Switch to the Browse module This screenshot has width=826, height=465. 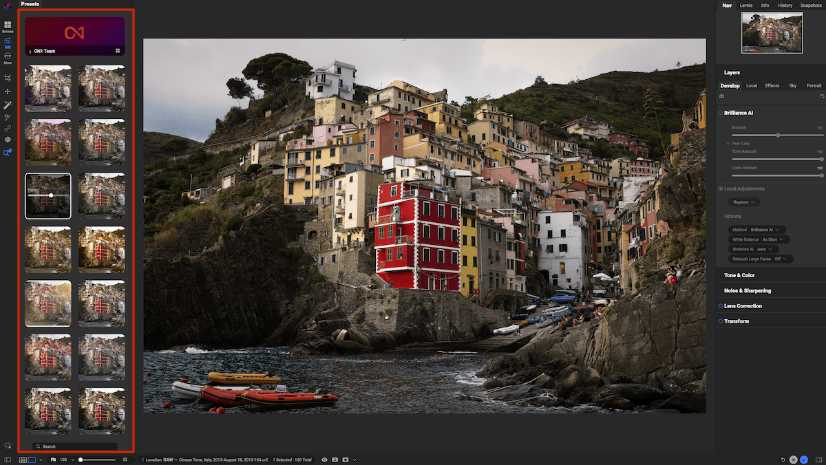[x=8, y=28]
